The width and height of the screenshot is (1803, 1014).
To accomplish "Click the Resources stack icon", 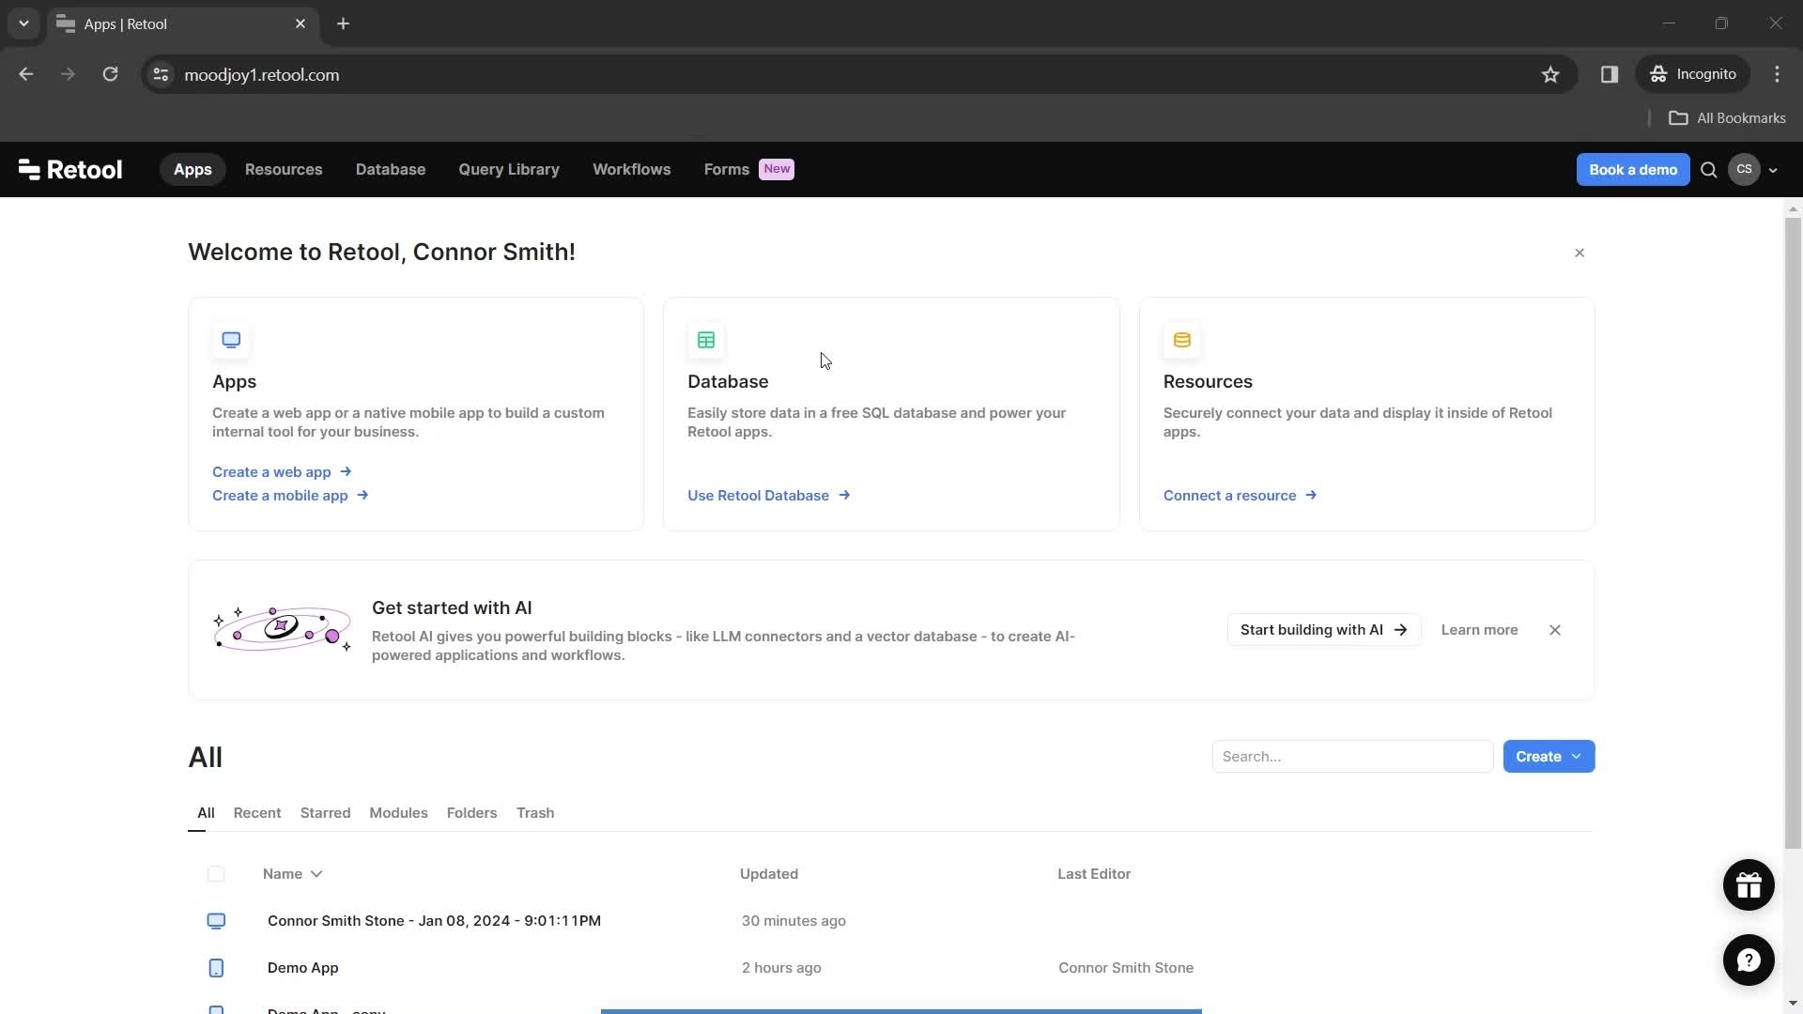I will (1180, 339).
